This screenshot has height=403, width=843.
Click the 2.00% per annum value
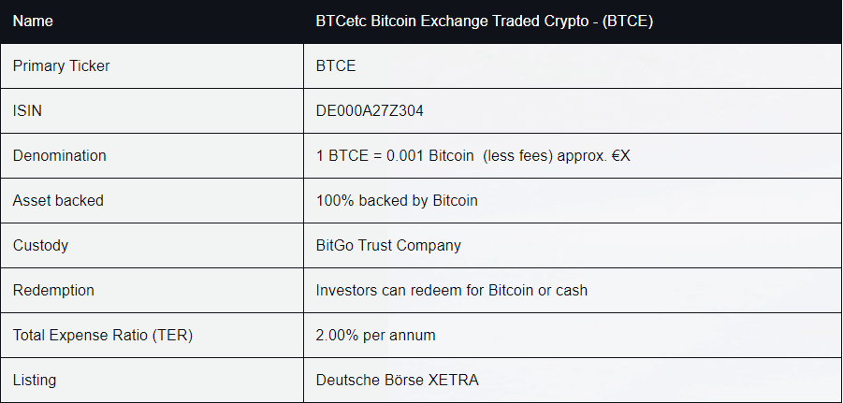click(x=375, y=335)
